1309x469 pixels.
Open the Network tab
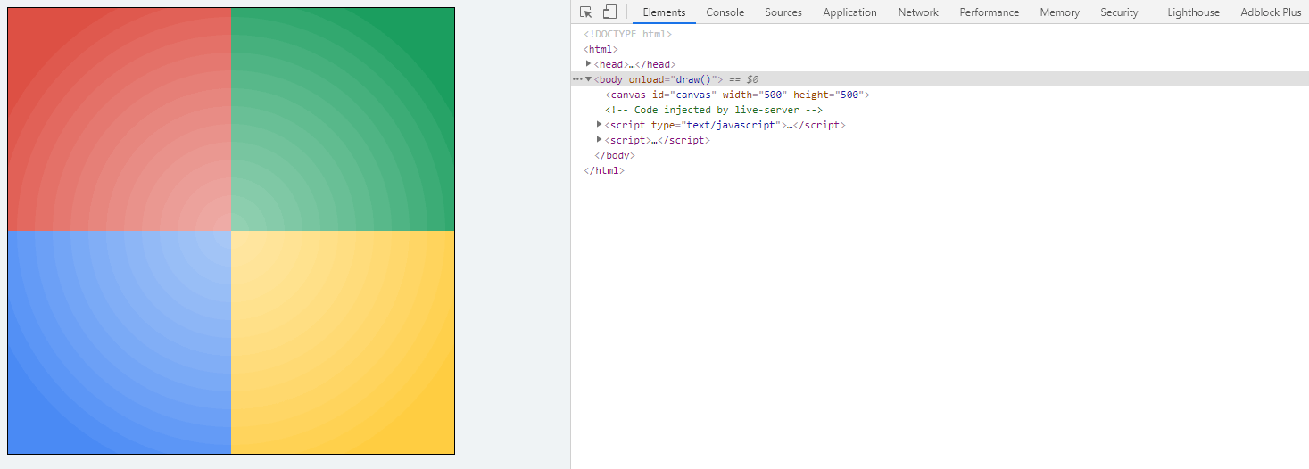click(x=918, y=12)
